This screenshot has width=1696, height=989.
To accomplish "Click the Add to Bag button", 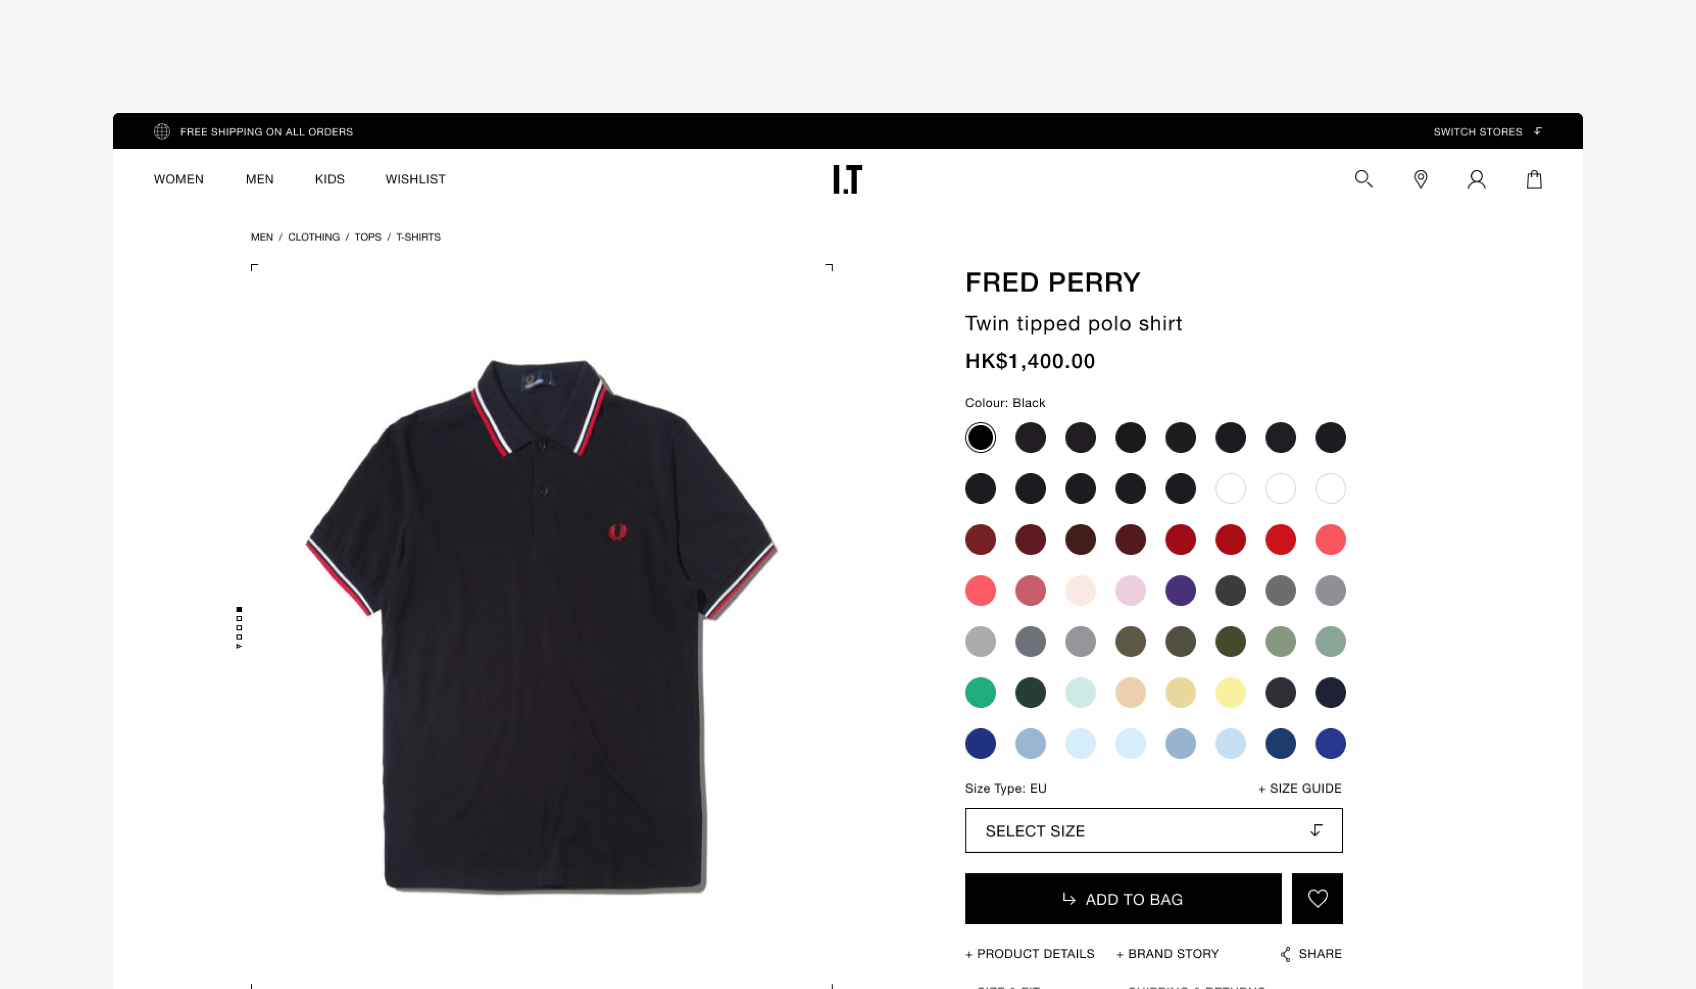I will pyautogui.click(x=1123, y=898).
